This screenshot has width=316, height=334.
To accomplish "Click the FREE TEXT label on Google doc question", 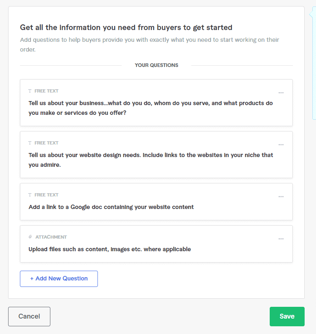I will click(46, 195).
